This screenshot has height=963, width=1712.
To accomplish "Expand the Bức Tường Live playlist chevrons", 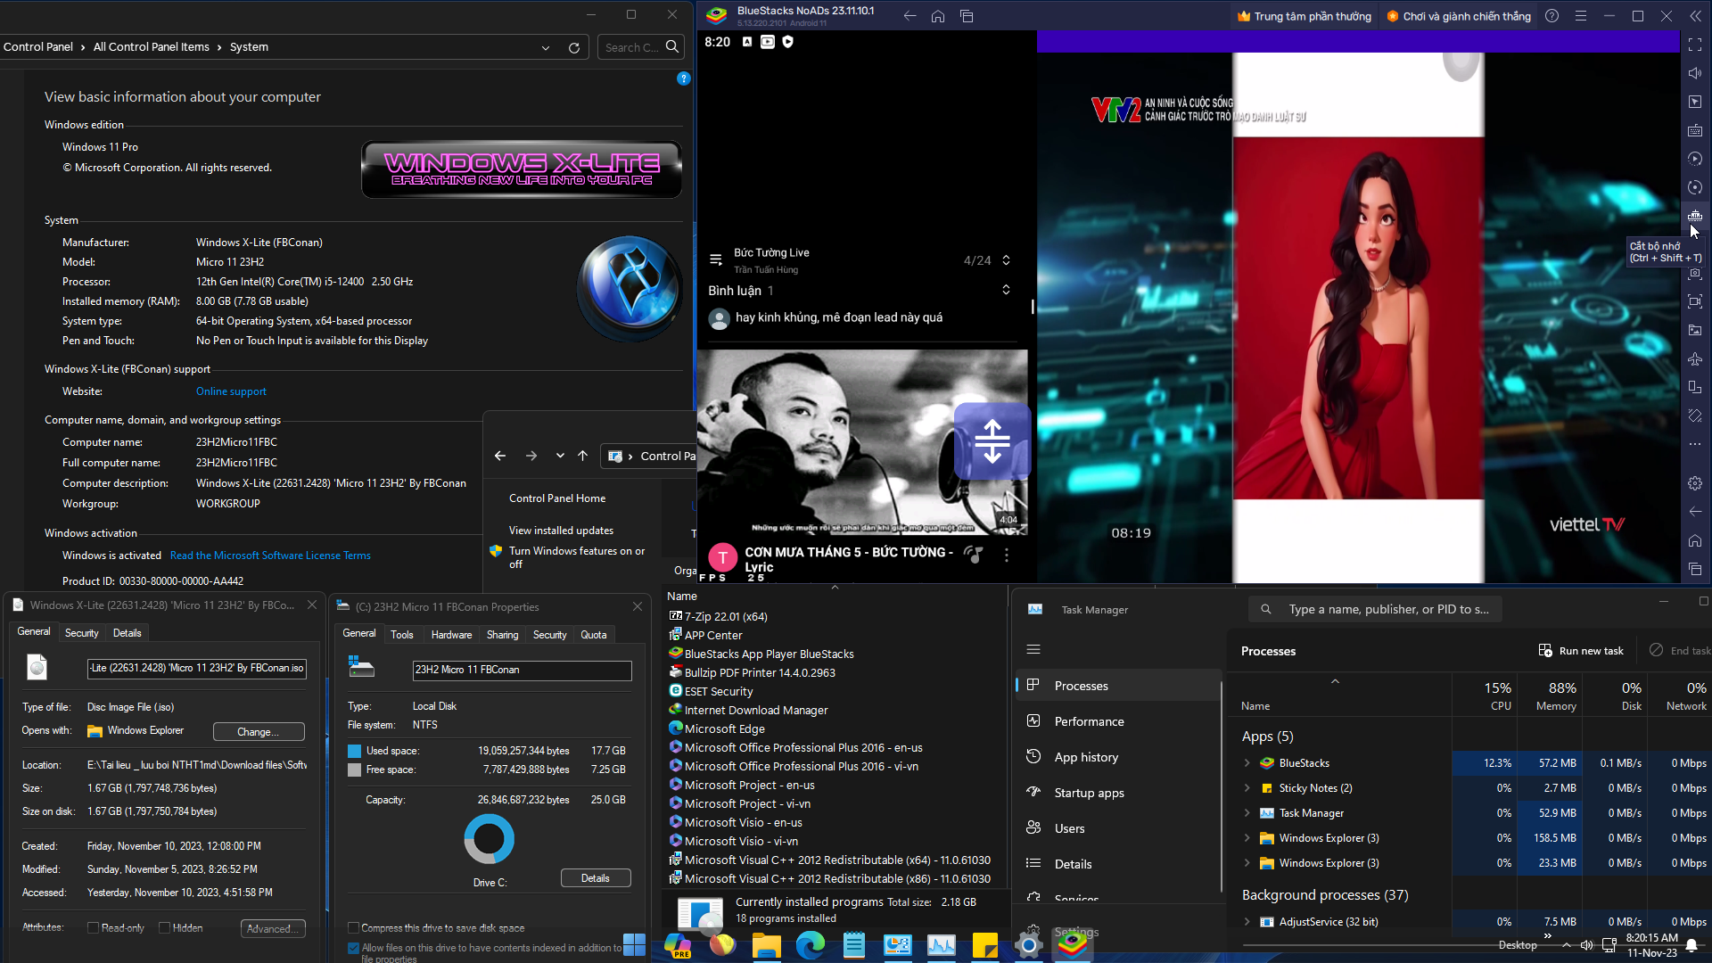I will pyautogui.click(x=1006, y=259).
